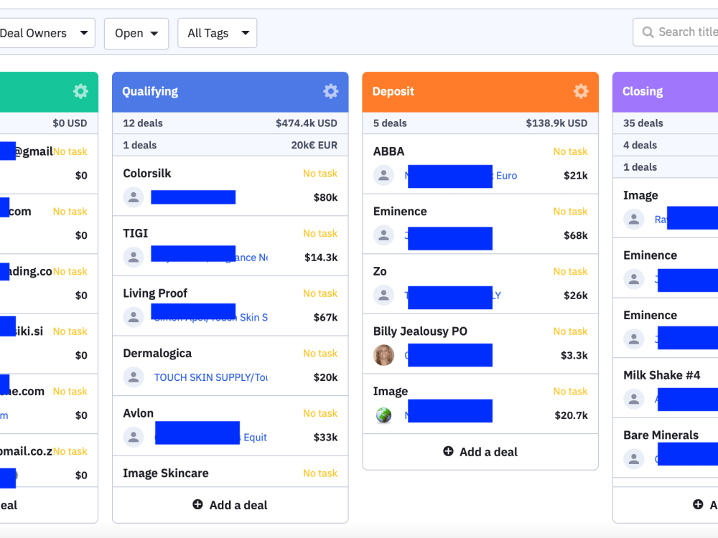Open Qualifying stage settings gear
The image size is (718, 538).
click(x=330, y=91)
